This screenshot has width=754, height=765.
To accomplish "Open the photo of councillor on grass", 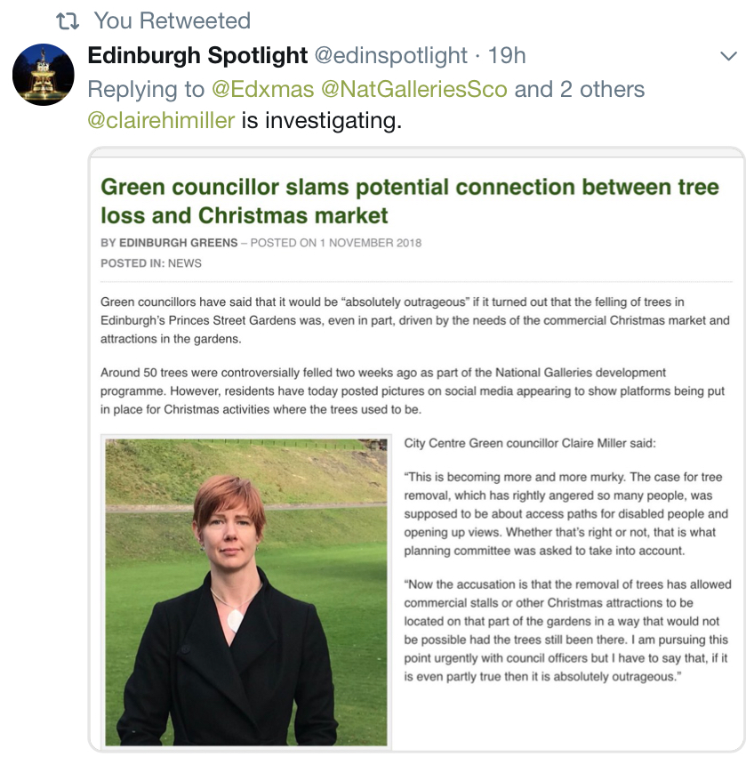I will [246, 592].
